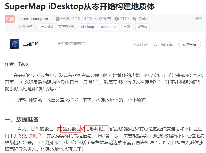Click the 作者：Taco author line

16,64
